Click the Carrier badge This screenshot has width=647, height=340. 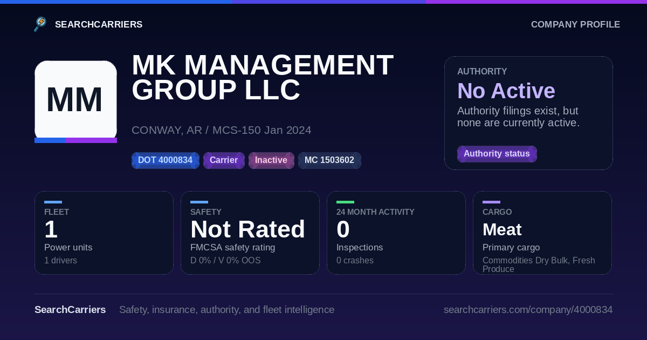224,160
